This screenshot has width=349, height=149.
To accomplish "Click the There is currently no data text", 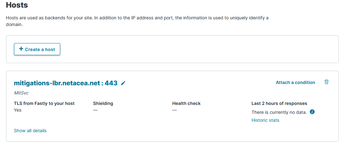I will click(x=279, y=112).
